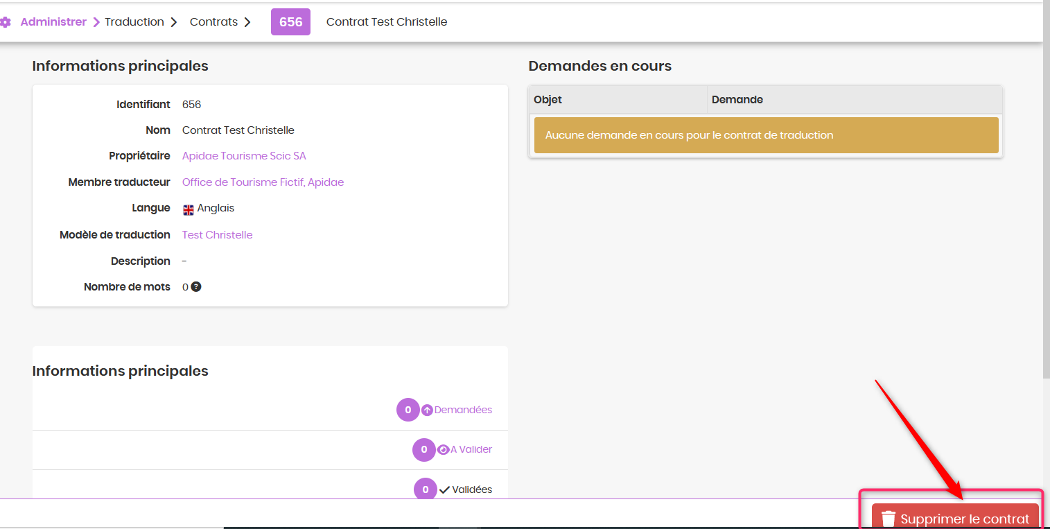Open the Traduction breadcrumb item
Viewport: 1050px width, 529px height.
pos(134,22)
